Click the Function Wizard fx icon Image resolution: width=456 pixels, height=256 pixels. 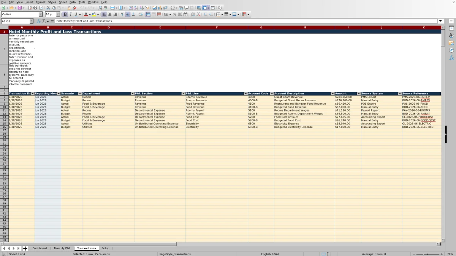pos(38,21)
